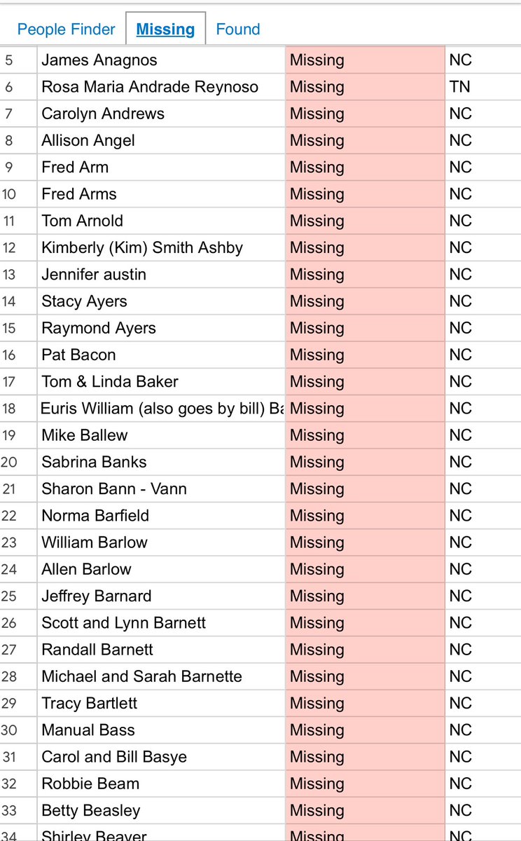The height and width of the screenshot is (841, 521).
Task: Select the Missing sheet tab
Action: coord(165,29)
